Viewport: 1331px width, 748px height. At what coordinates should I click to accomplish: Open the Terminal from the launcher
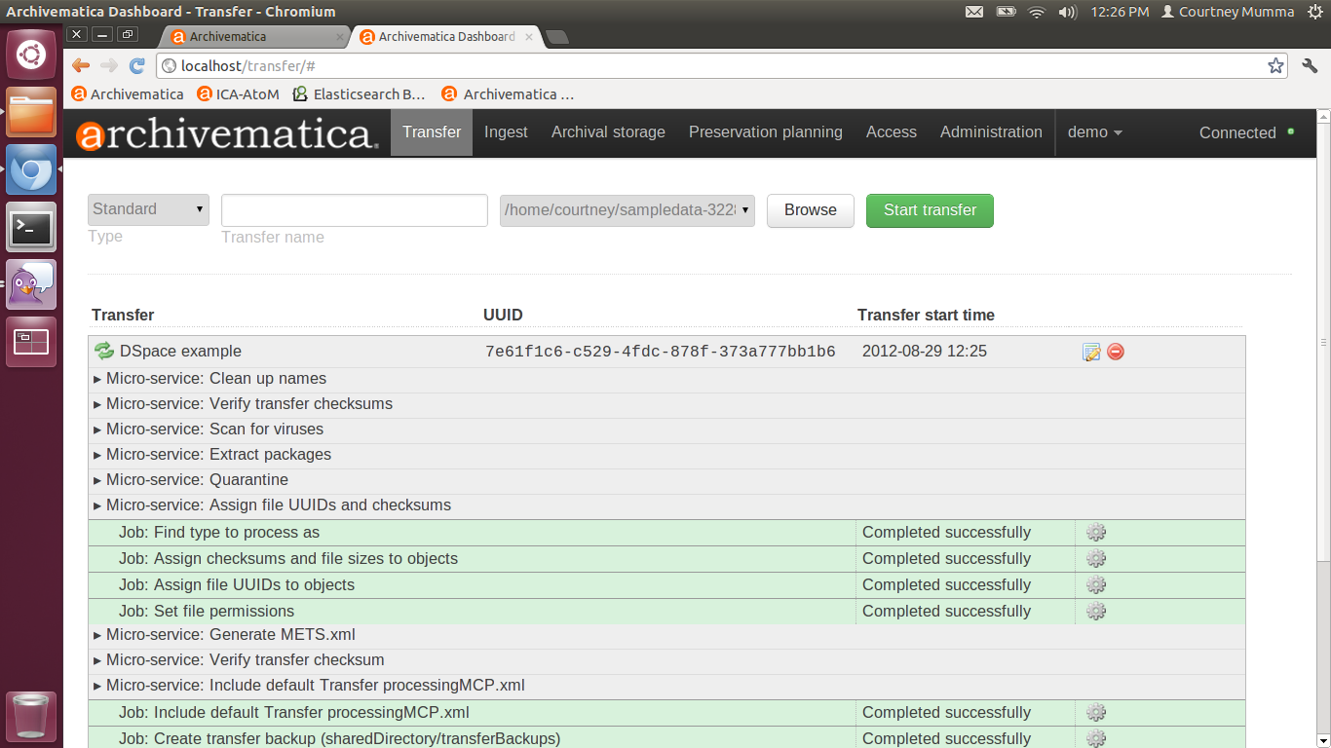pyautogui.click(x=31, y=228)
